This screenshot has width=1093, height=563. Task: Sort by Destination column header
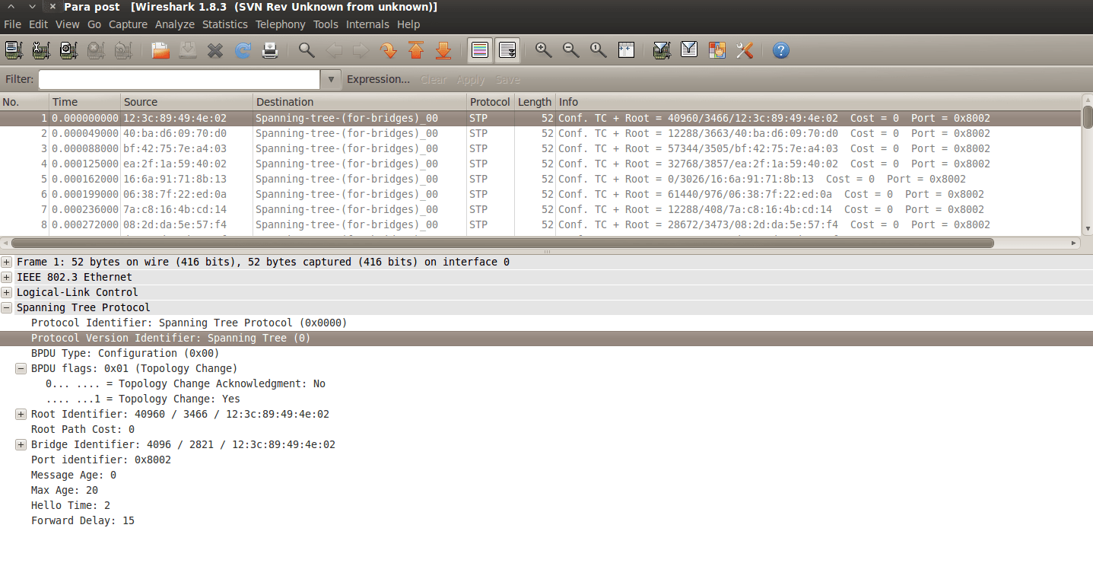(x=360, y=102)
